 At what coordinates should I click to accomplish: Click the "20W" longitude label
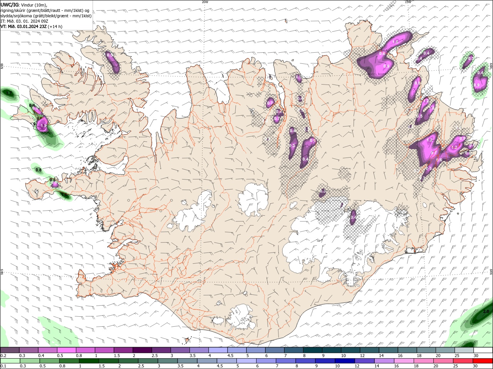[x=205, y=2]
